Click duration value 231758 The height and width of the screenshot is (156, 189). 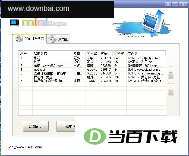click(x=106, y=62)
